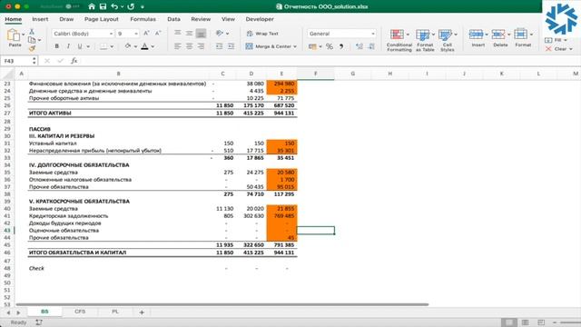Click the Copy icon
581x327 pixels.
(32, 40)
